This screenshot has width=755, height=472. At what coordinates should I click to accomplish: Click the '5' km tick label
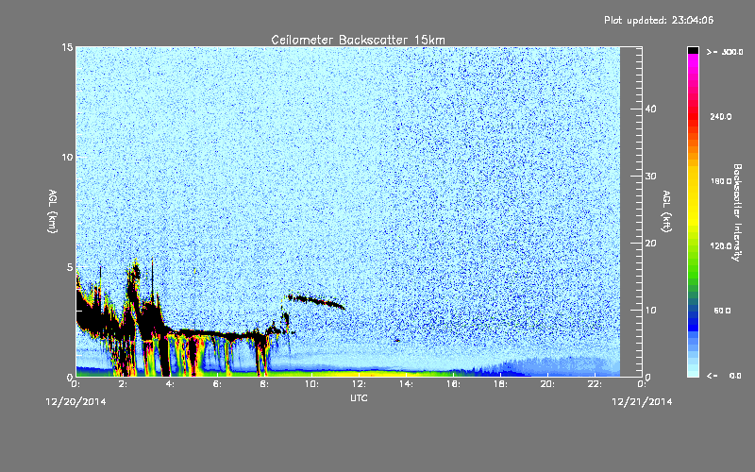70,267
